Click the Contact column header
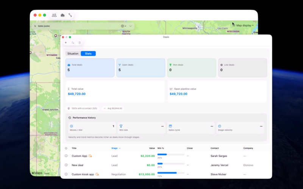The image size is (303, 189). pyautogui.click(x=215, y=148)
